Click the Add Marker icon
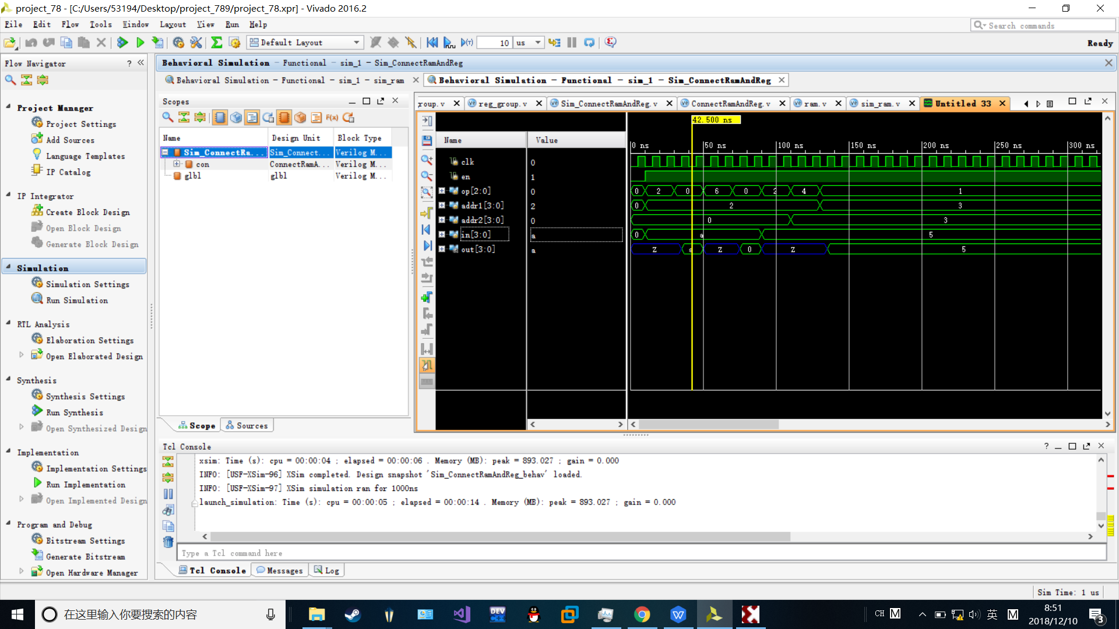 pos(427,298)
